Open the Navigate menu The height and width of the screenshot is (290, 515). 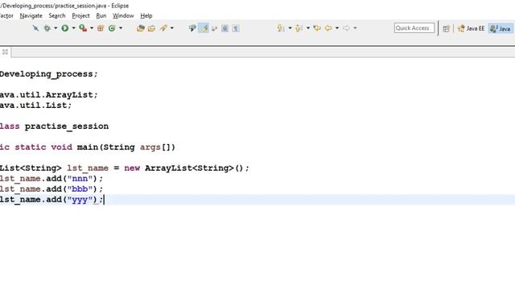click(x=31, y=16)
